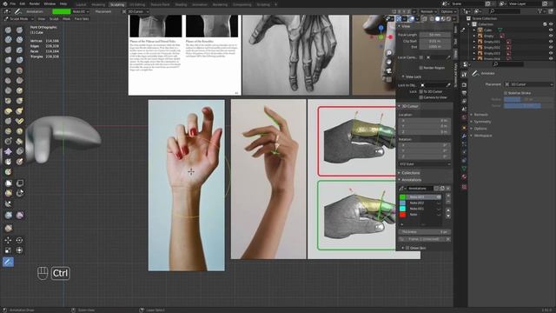Select the Move transform tool
The width and height of the screenshot is (556, 313).
pos(8,240)
